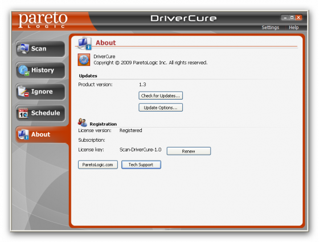Click the red About page heading
The height and width of the screenshot is (242, 319).
(105, 43)
